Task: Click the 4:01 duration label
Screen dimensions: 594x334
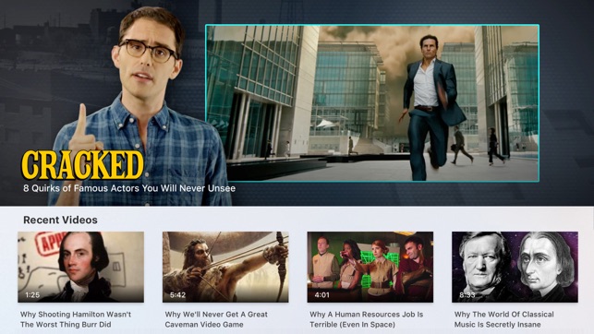Action: 322,294
